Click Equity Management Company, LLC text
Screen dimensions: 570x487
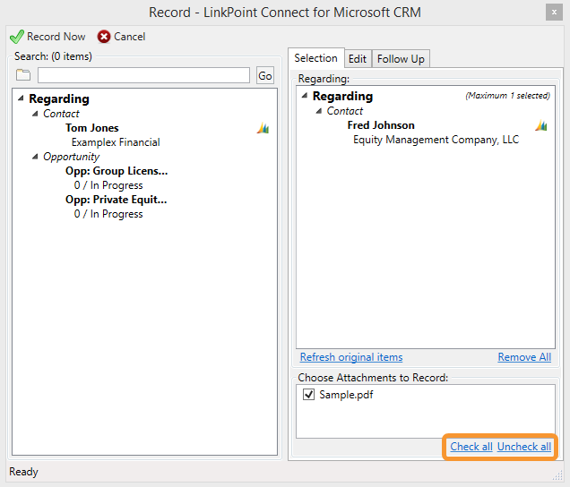[x=436, y=140]
